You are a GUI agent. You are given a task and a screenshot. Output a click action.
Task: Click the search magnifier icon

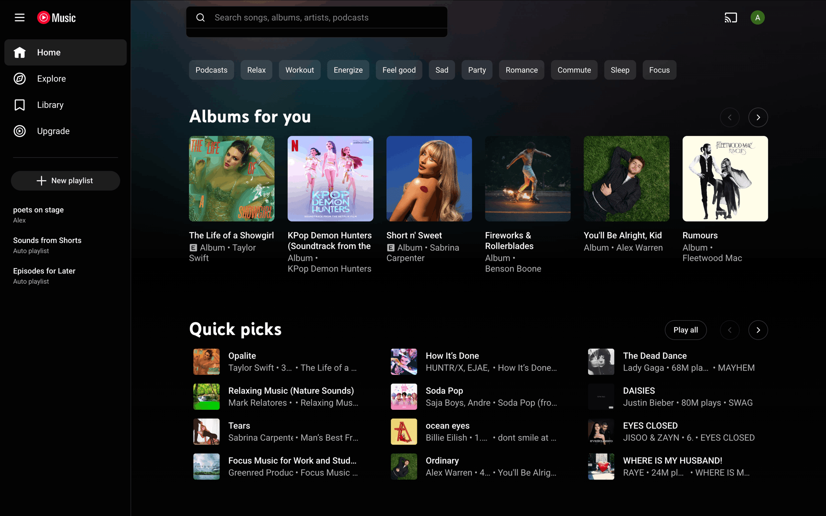200,18
